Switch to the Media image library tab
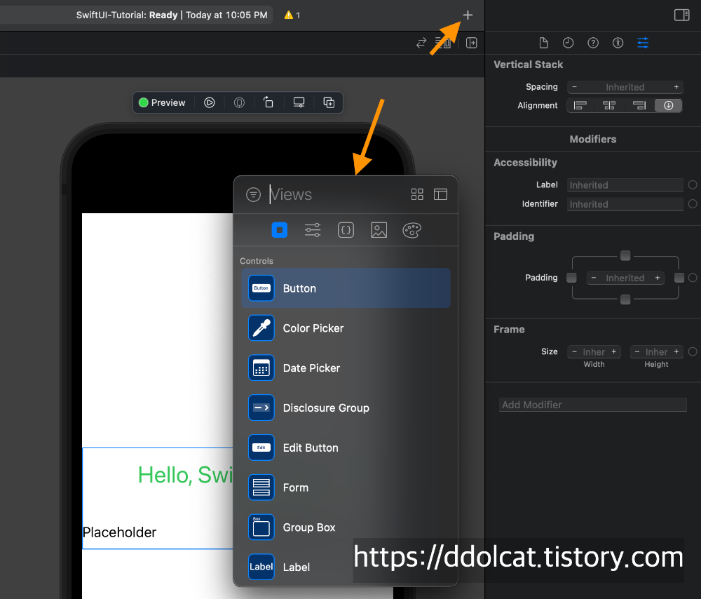This screenshot has height=599, width=701. (379, 230)
